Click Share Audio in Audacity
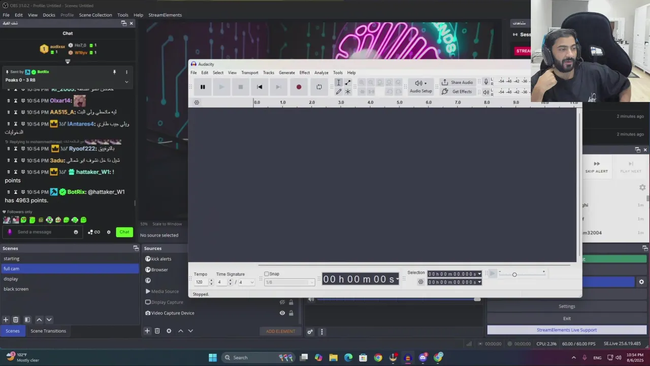650x366 pixels. click(x=457, y=82)
